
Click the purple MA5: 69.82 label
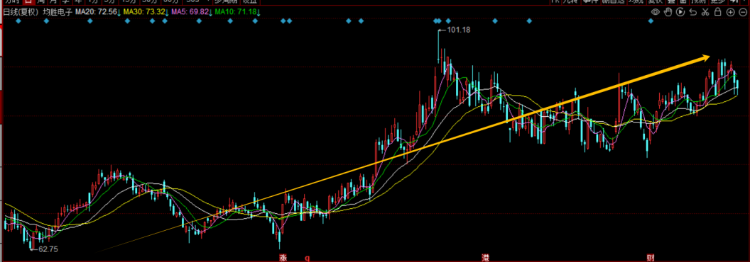[x=190, y=11]
